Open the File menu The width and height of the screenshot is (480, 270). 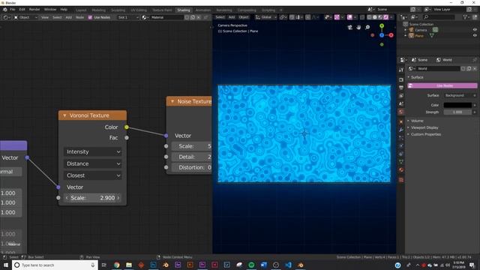[x=12, y=10]
